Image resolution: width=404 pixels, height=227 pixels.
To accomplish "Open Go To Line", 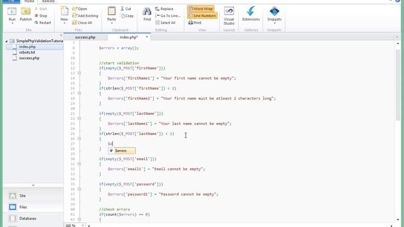I will 168,16.
